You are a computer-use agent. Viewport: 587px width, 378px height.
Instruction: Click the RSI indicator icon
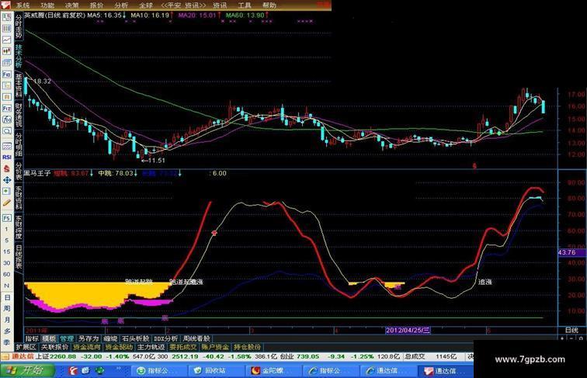click(7, 158)
